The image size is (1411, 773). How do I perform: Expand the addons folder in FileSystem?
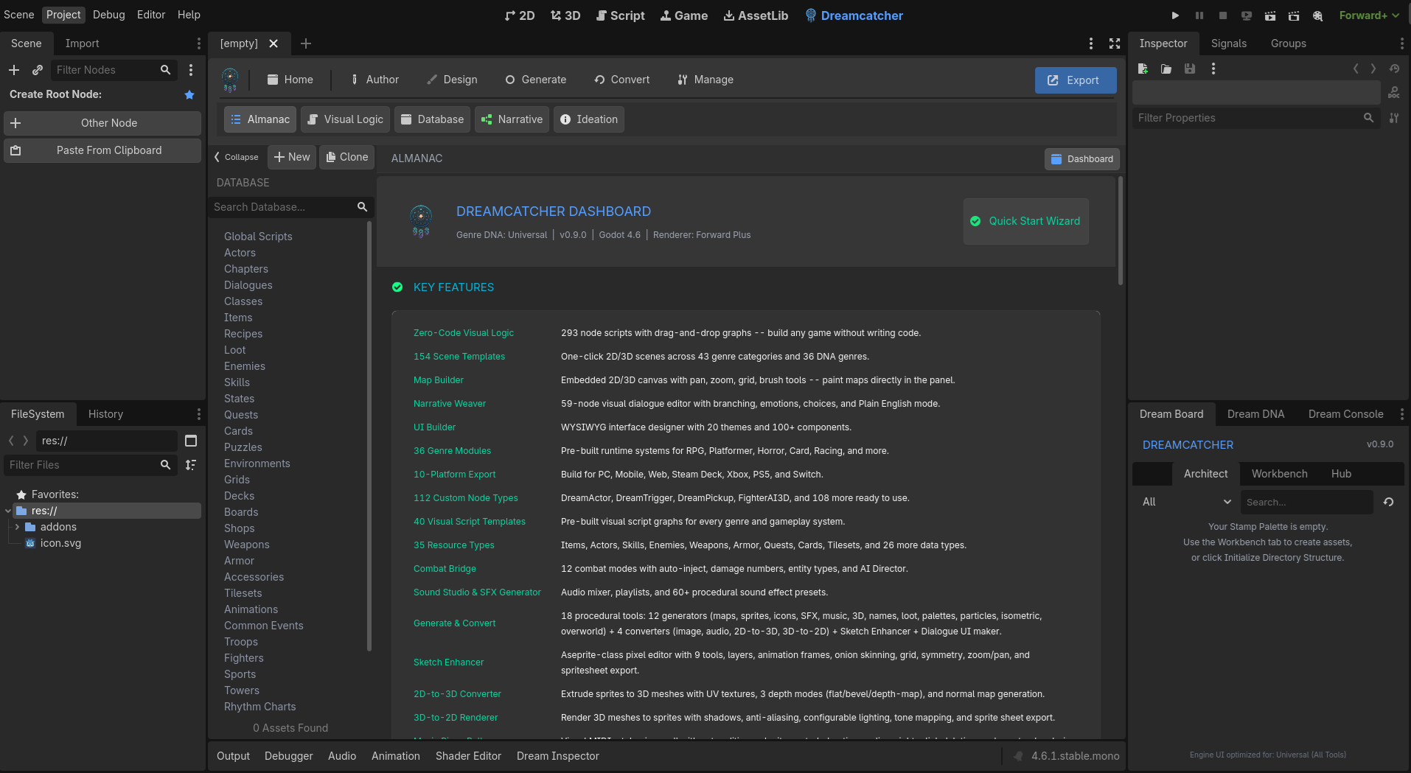tap(17, 527)
